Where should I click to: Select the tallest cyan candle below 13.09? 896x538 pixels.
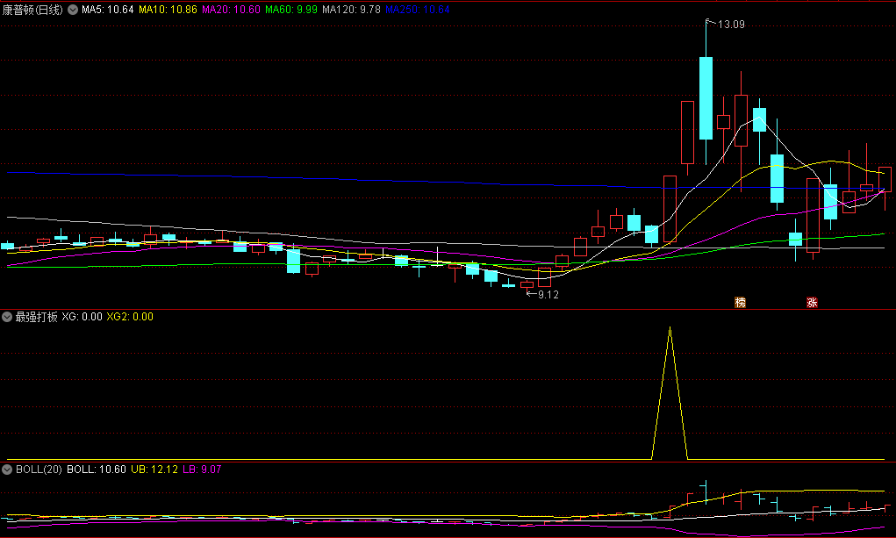point(706,97)
